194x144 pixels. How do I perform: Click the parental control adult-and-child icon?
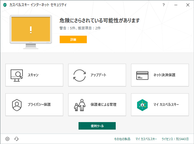pos(80,105)
